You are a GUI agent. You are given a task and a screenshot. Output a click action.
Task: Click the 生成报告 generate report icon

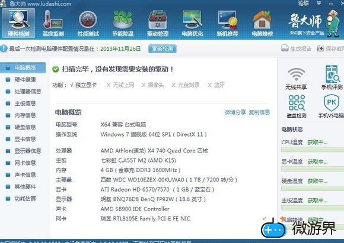tap(285, 48)
